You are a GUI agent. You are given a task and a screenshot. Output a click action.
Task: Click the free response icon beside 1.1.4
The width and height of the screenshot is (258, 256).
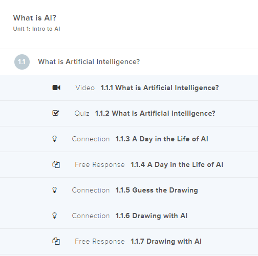[x=56, y=164]
